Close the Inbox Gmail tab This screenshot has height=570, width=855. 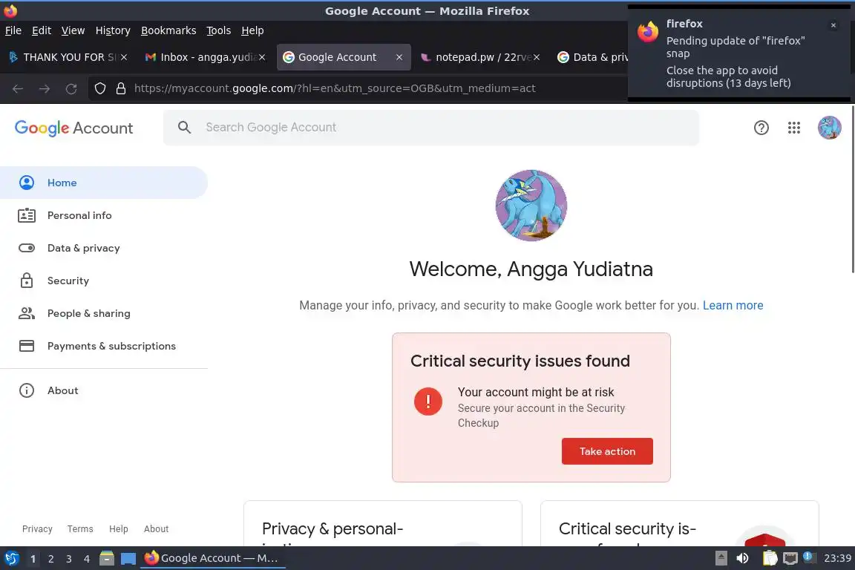pos(262,57)
